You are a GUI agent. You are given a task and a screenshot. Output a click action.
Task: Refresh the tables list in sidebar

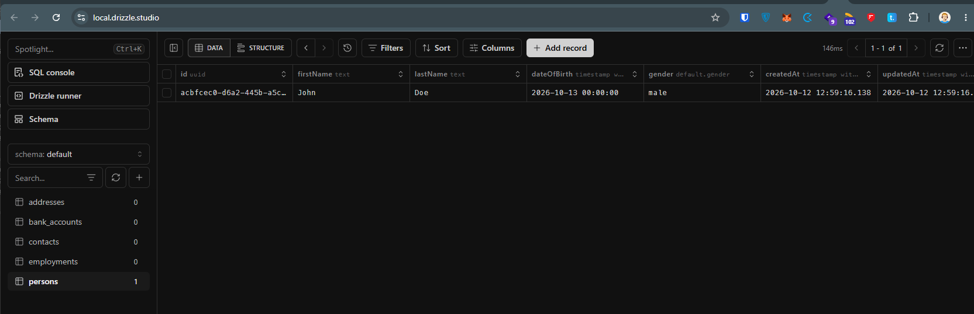click(116, 177)
